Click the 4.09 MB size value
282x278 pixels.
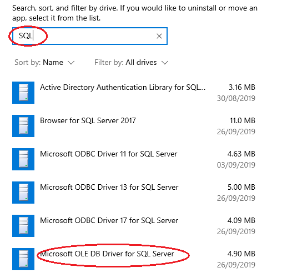pos(241,220)
